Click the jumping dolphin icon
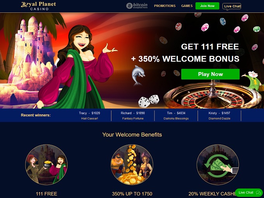The width and height of the screenshot is (264, 198). point(138,75)
